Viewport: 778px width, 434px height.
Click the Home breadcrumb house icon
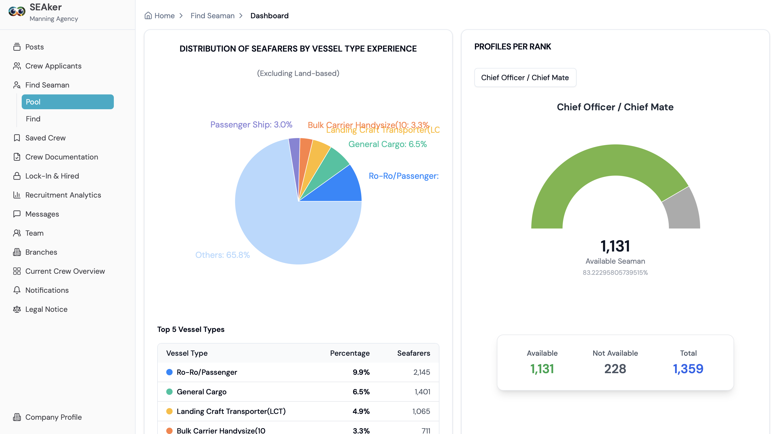pos(148,15)
